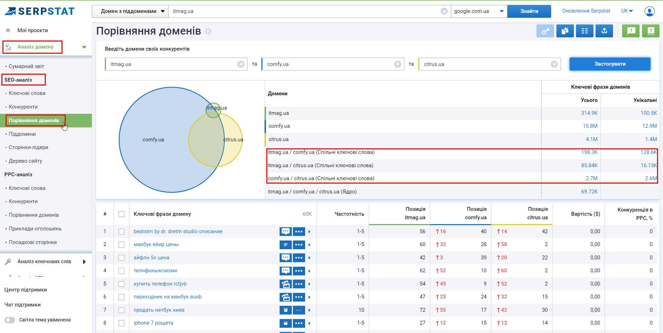Screen dimensions: 663x333
Task: Open Піддомени menu item
Action: pos(22,134)
